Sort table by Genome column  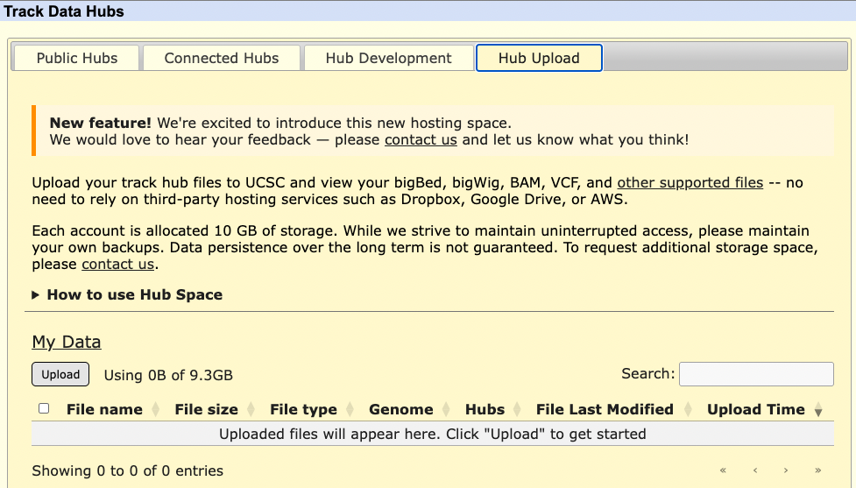(400, 409)
